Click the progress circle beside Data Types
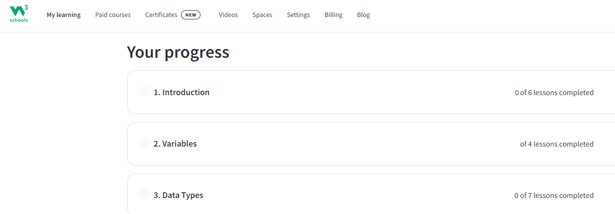The image size is (615, 214). (x=144, y=194)
